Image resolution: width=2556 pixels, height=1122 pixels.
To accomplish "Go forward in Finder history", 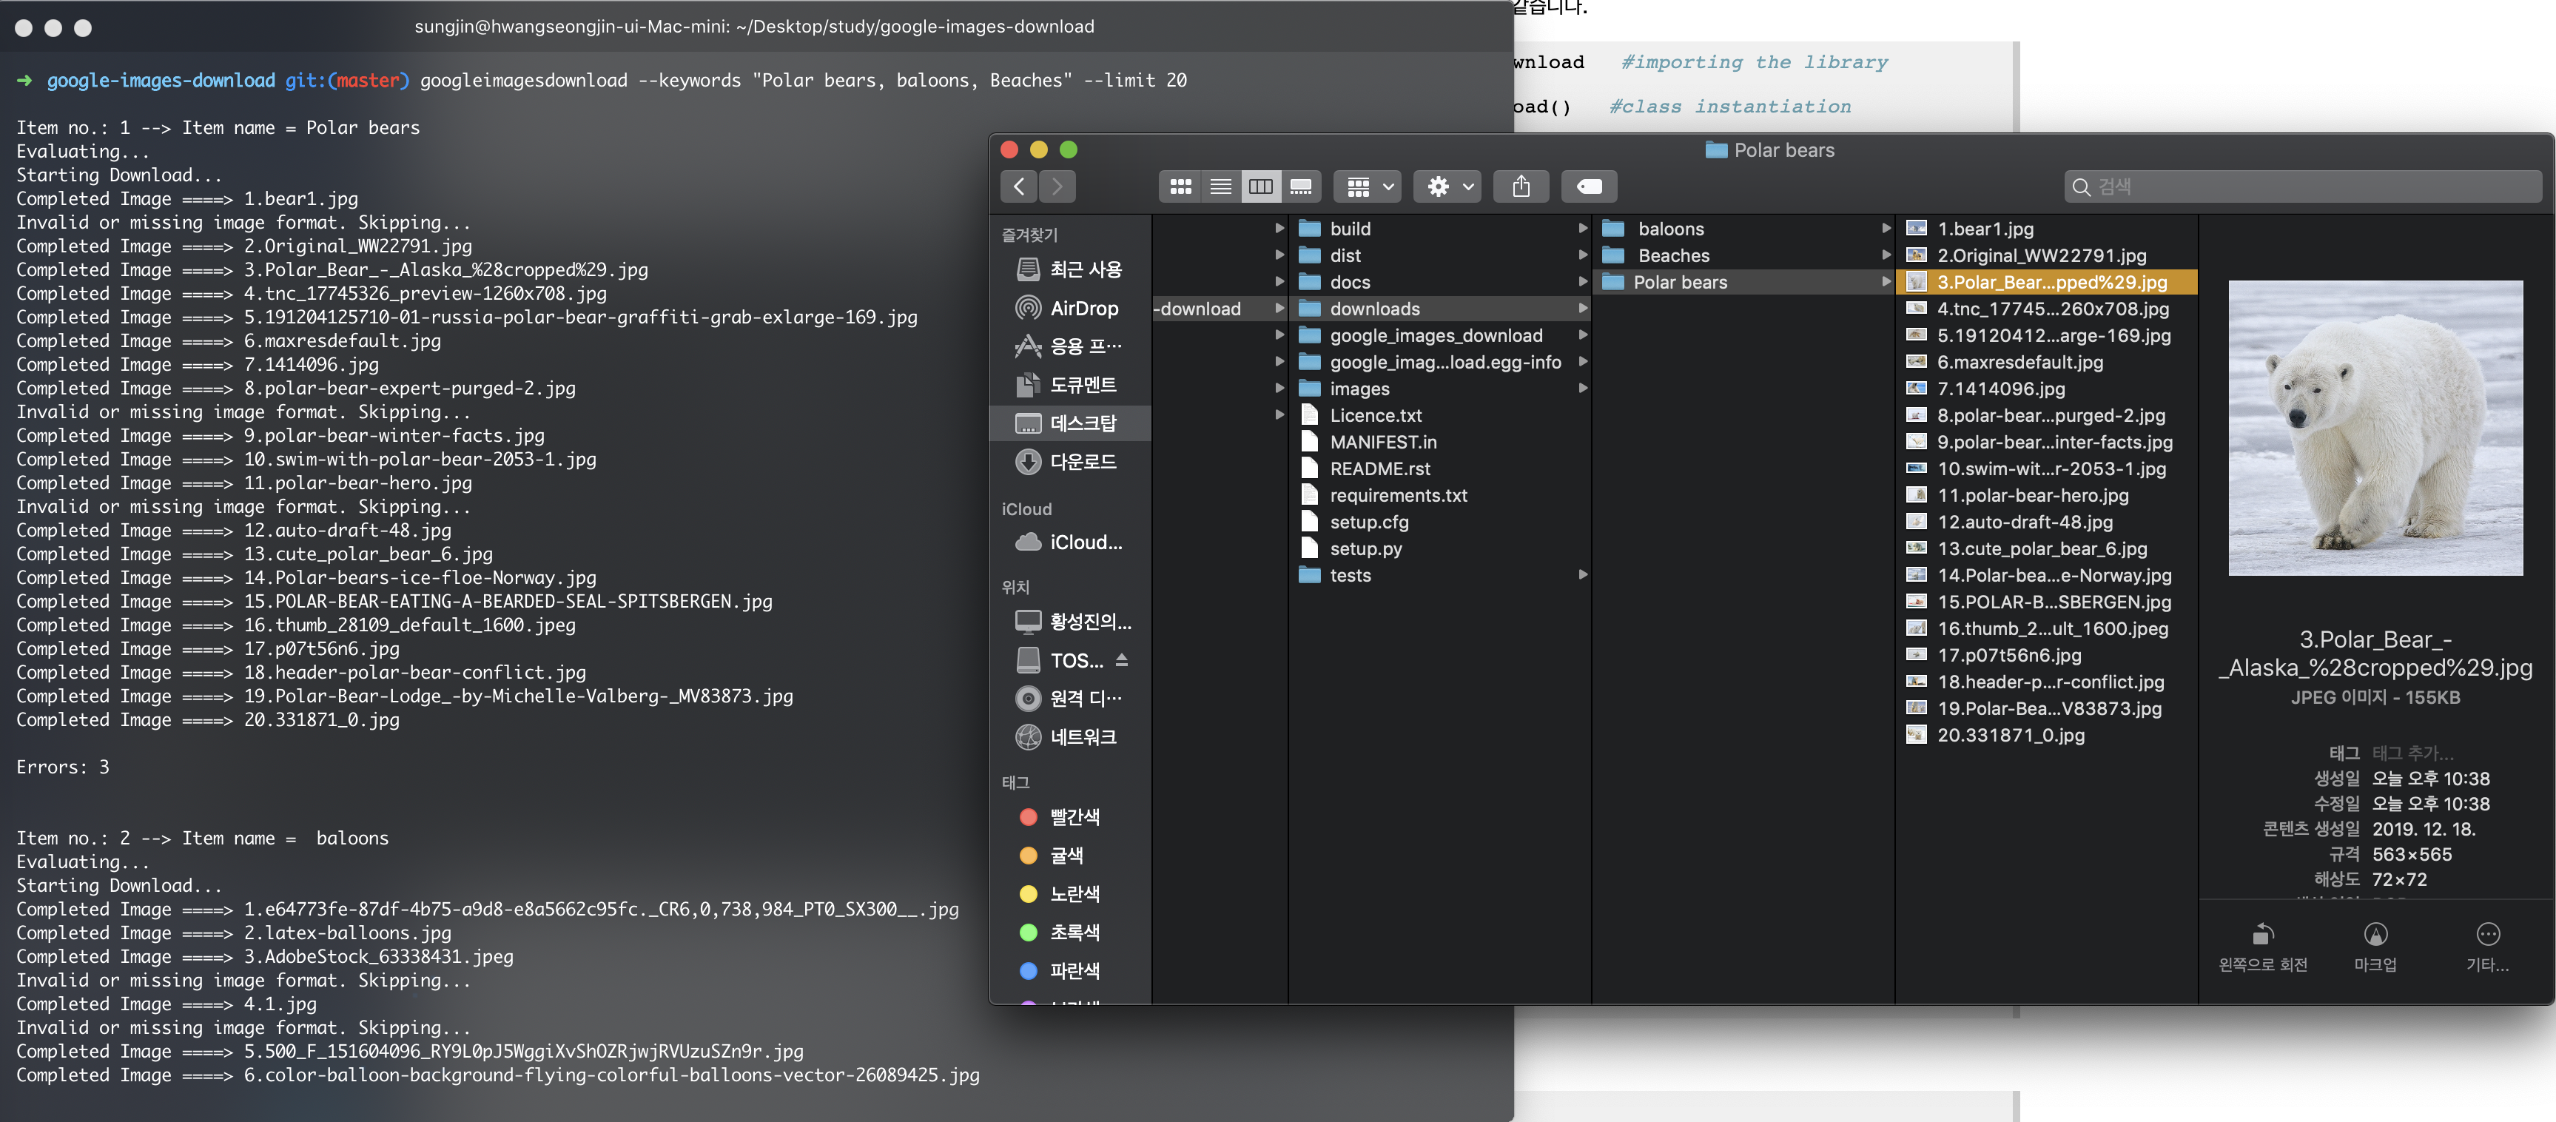I will [1057, 187].
